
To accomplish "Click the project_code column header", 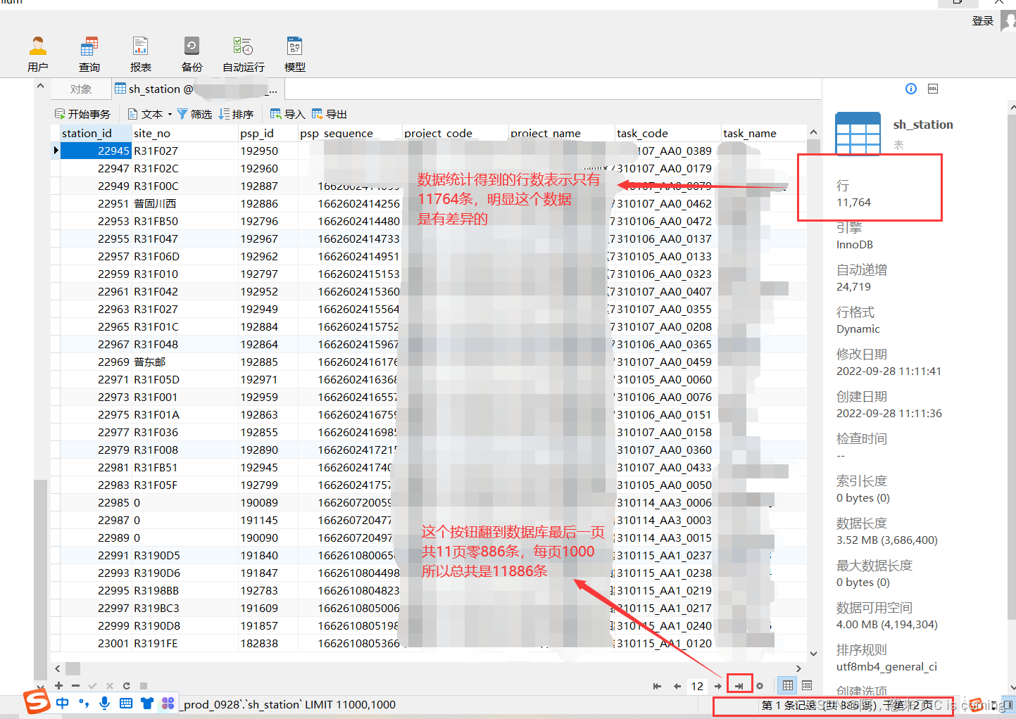I will (x=455, y=133).
